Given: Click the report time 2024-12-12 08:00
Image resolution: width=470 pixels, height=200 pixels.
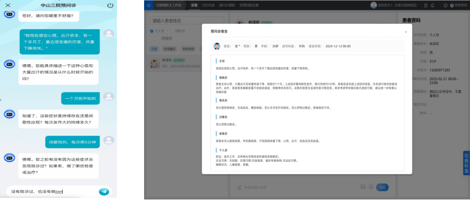Looking at the screenshot, I should coord(338,46).
